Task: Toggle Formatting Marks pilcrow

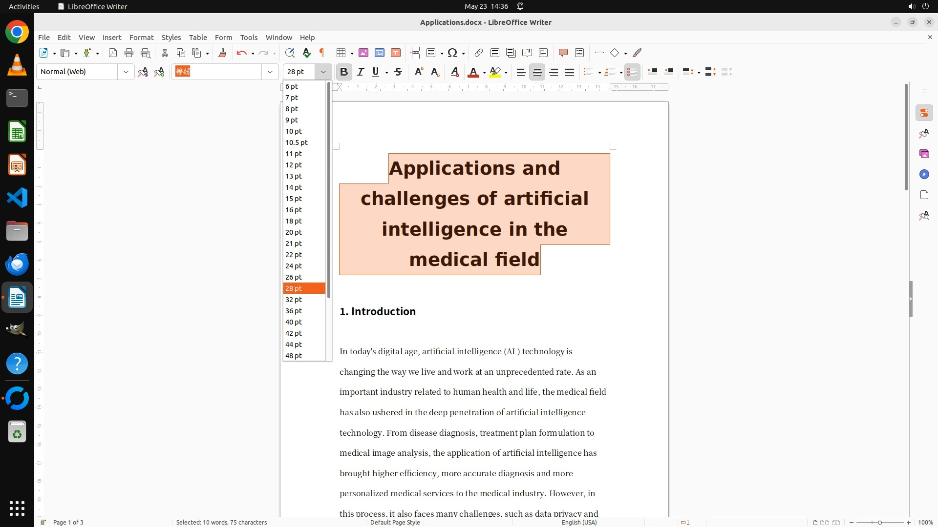Action: (322, 53)
